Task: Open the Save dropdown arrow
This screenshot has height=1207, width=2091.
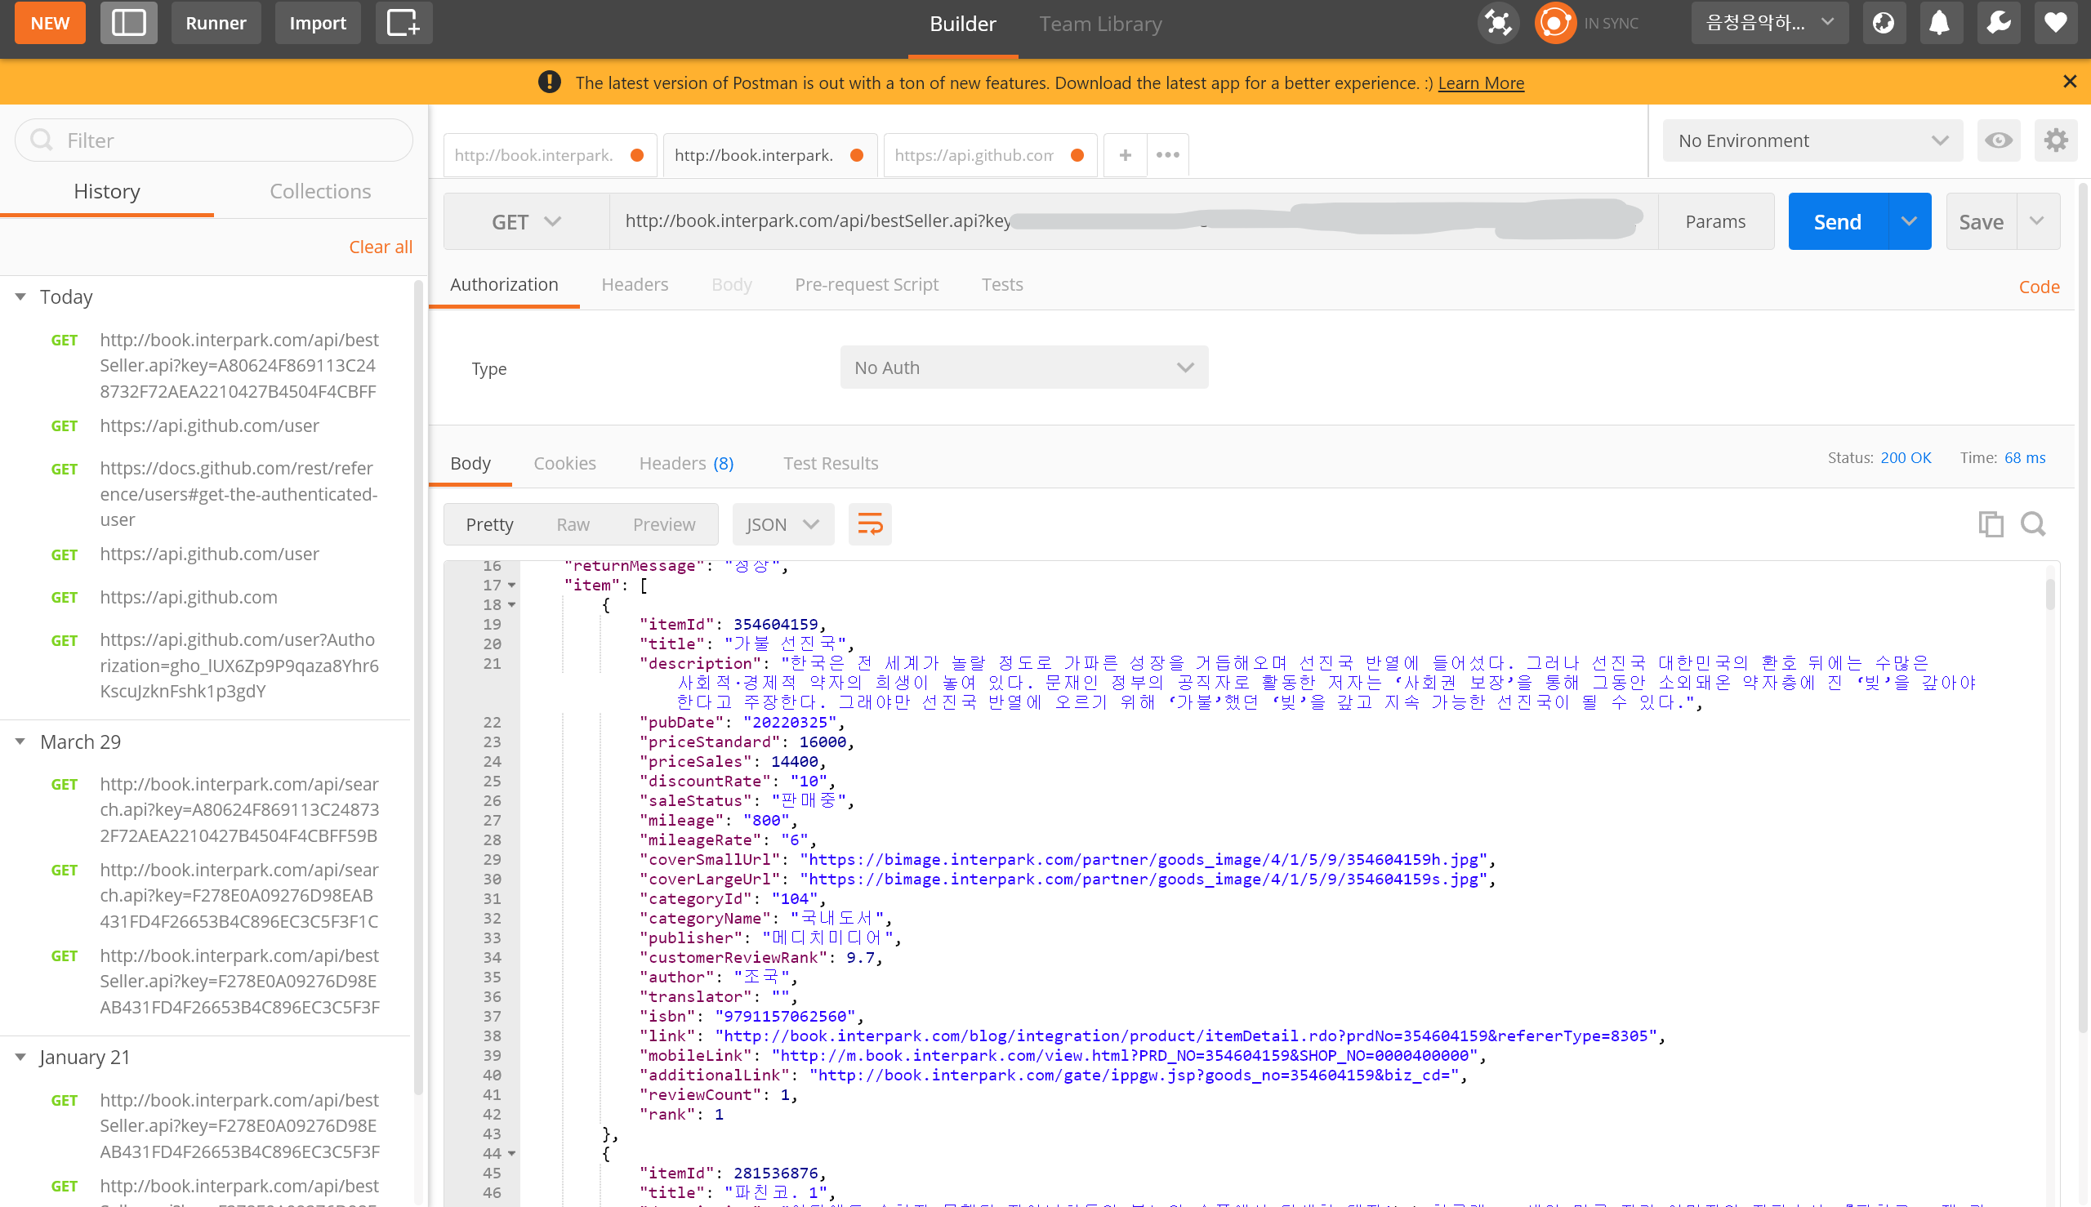Action: [x=2037, y=221]
